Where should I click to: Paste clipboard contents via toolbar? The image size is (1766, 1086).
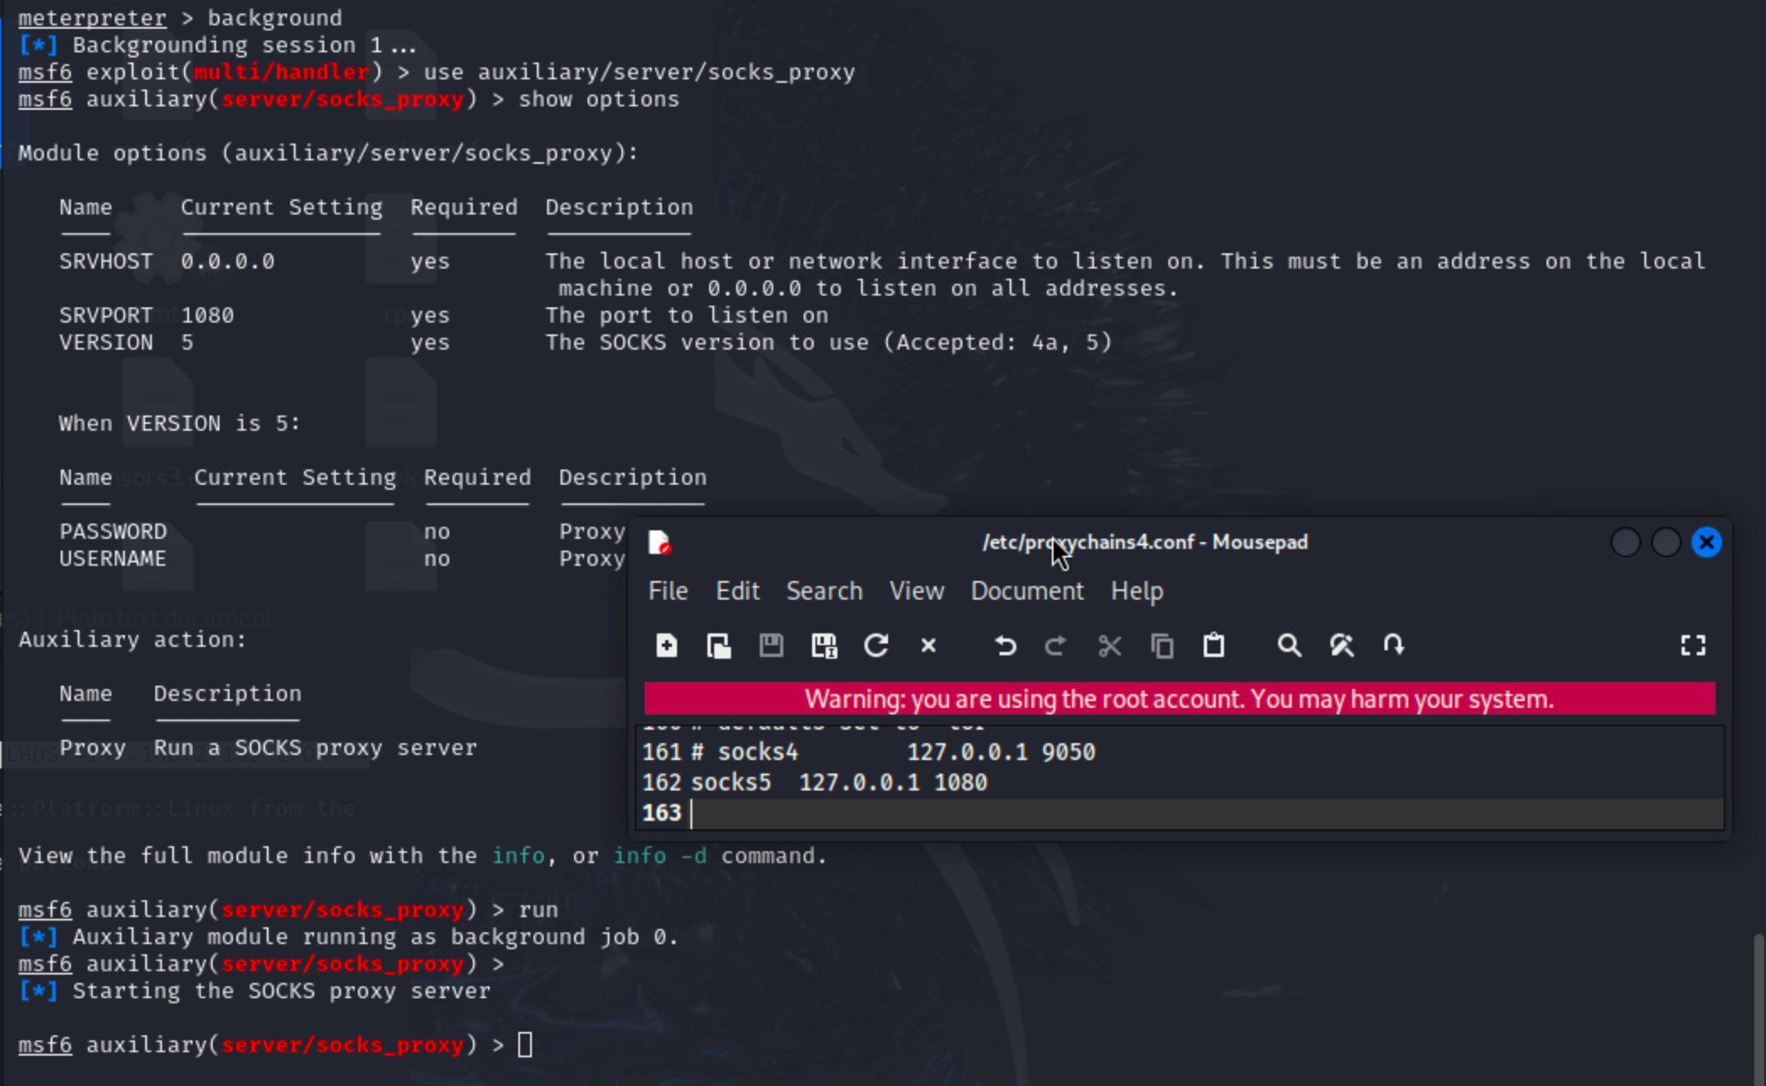tap(1214, 646)
